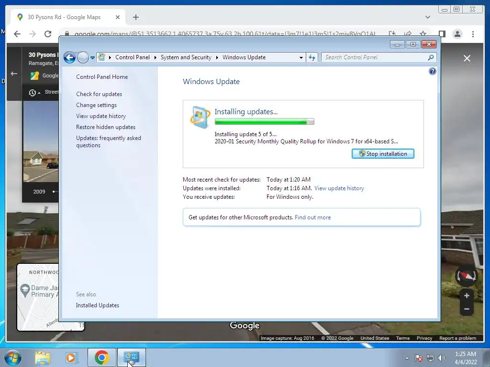
Task: Expand arrow after System and Security breadcrumb
Action: (217, 57)
